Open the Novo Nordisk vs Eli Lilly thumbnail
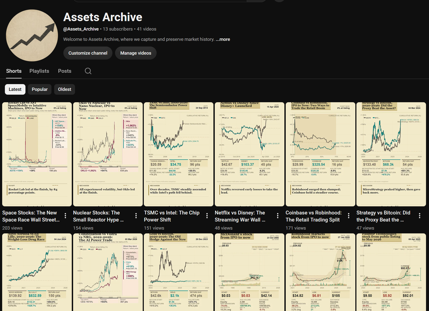The height and width of the screenshot is (311, 429). [37, 272]
